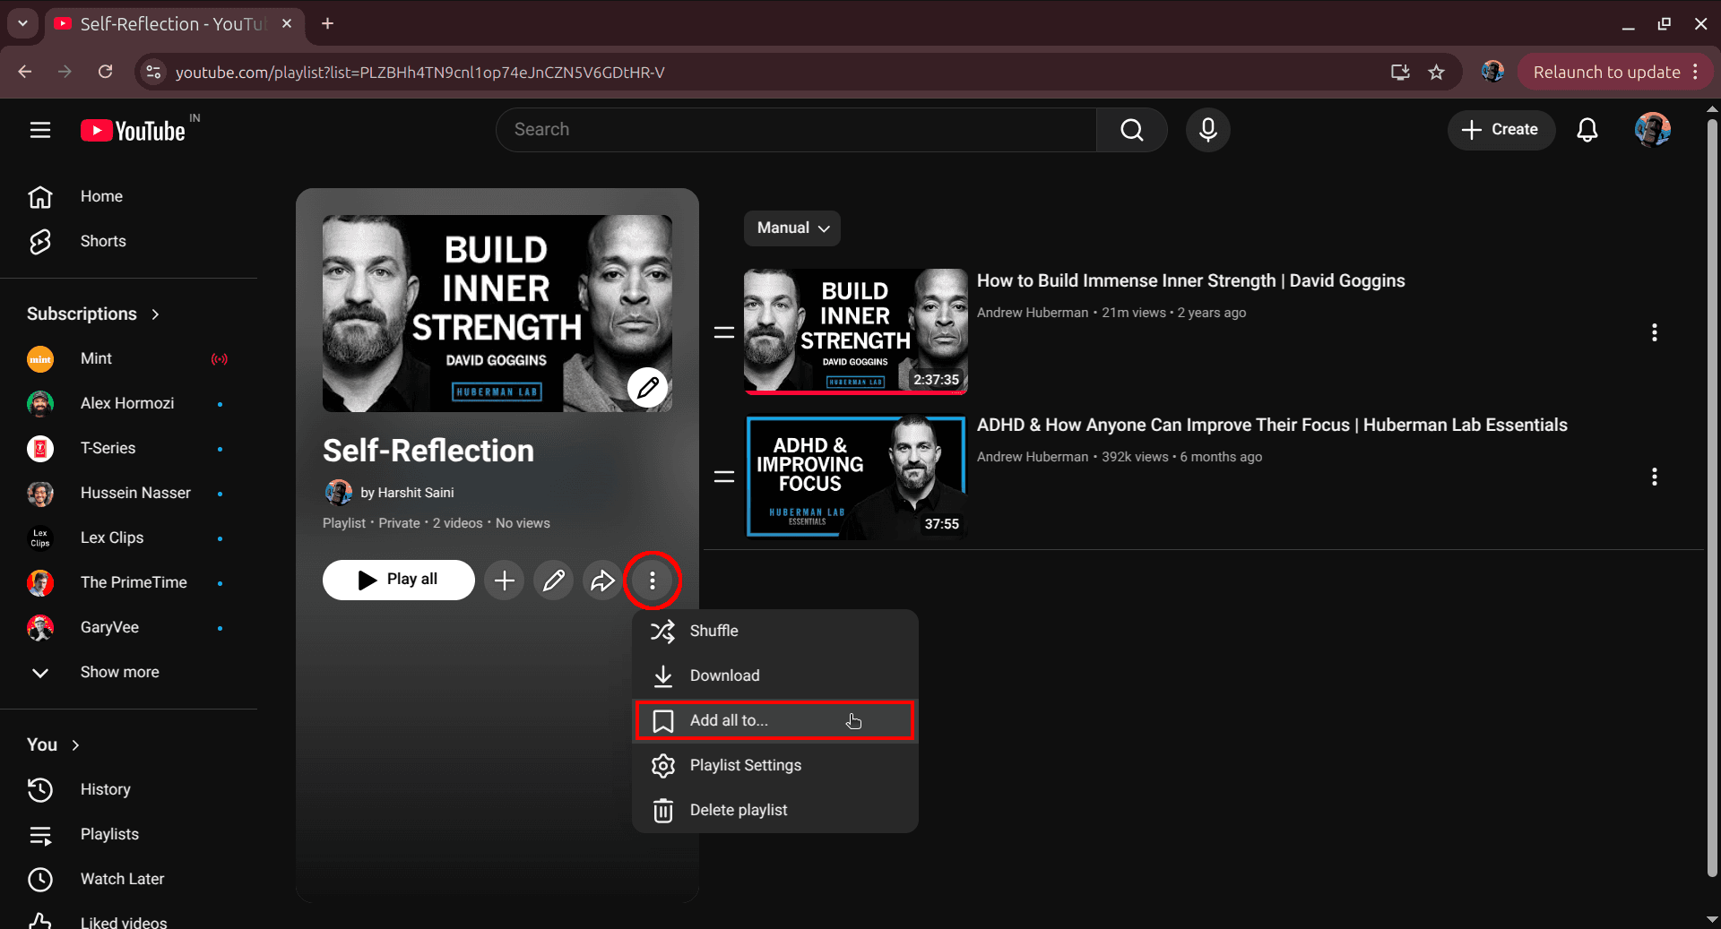Choose Add all to... menu entry
This screenshot has width=1721, height=929.
[728, 720]
